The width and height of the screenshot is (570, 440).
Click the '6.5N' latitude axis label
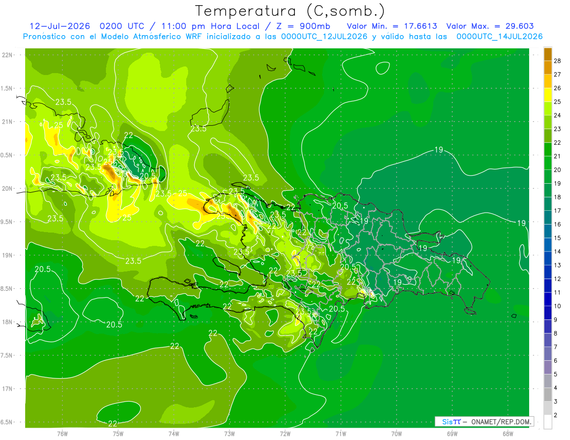[7, 422]
